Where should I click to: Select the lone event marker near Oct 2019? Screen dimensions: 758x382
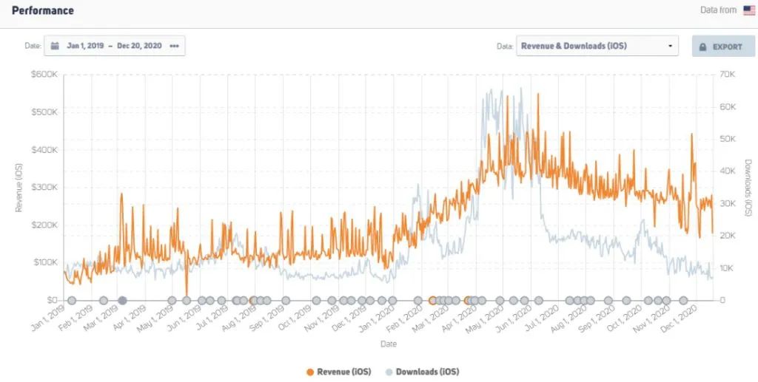click(x=317, y=301)
